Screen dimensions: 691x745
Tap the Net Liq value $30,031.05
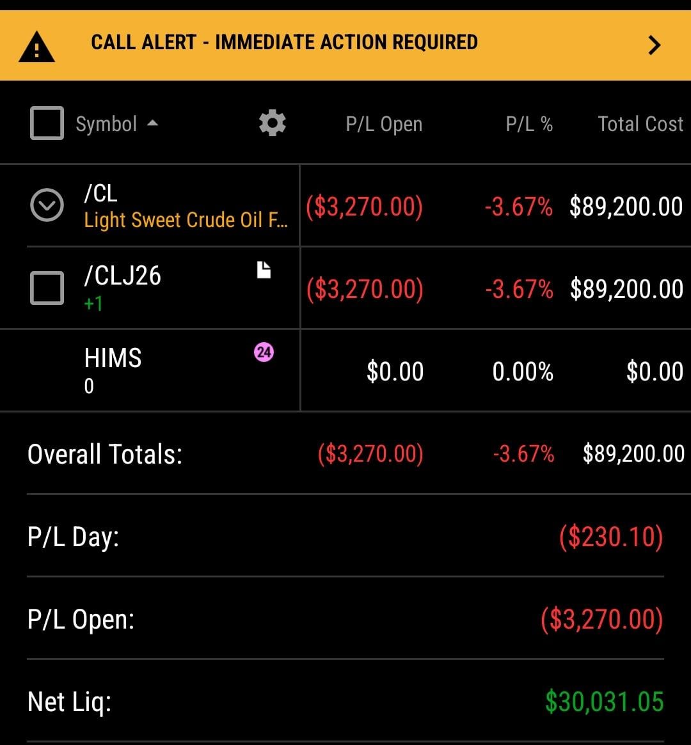point(604,702)
